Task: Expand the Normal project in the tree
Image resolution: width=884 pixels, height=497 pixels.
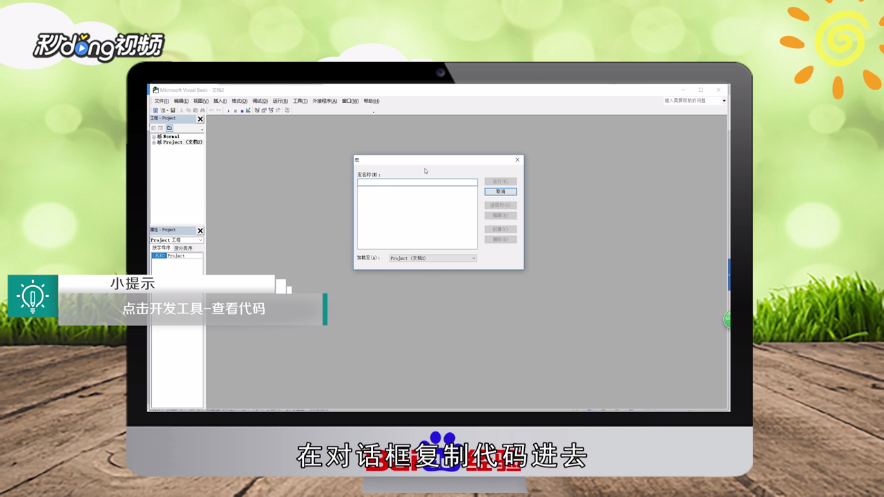Action: (154, 136)
